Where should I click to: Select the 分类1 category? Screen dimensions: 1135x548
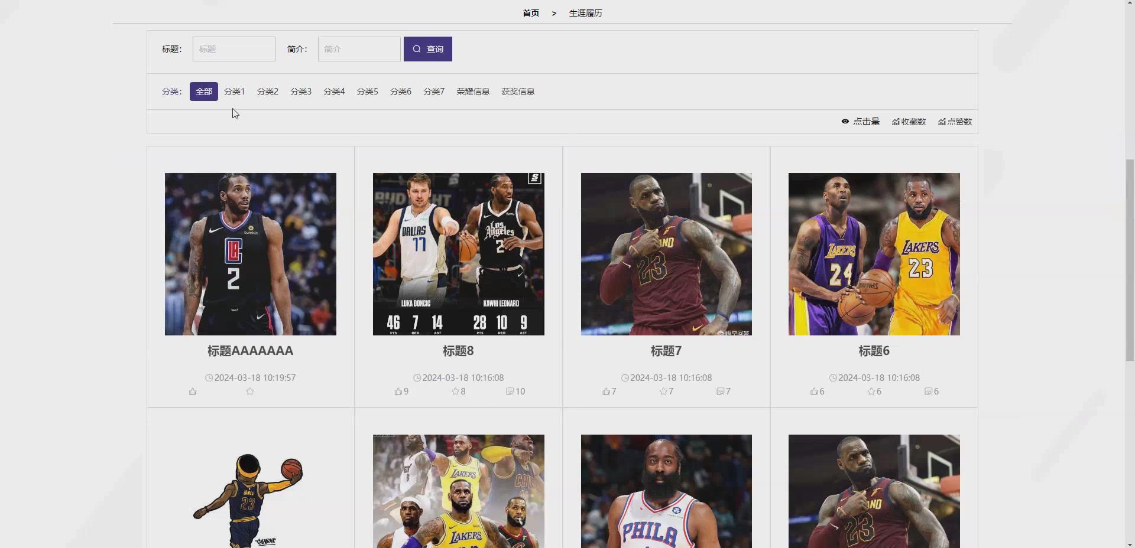(235, 92)
